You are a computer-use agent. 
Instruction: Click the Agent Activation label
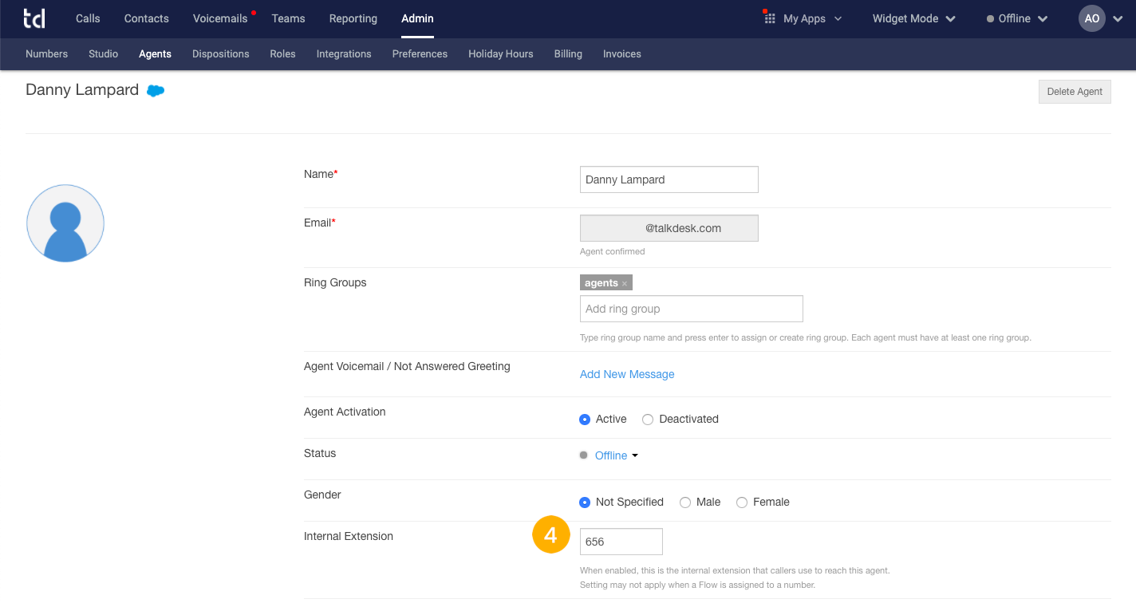click(x=345, y=412)
